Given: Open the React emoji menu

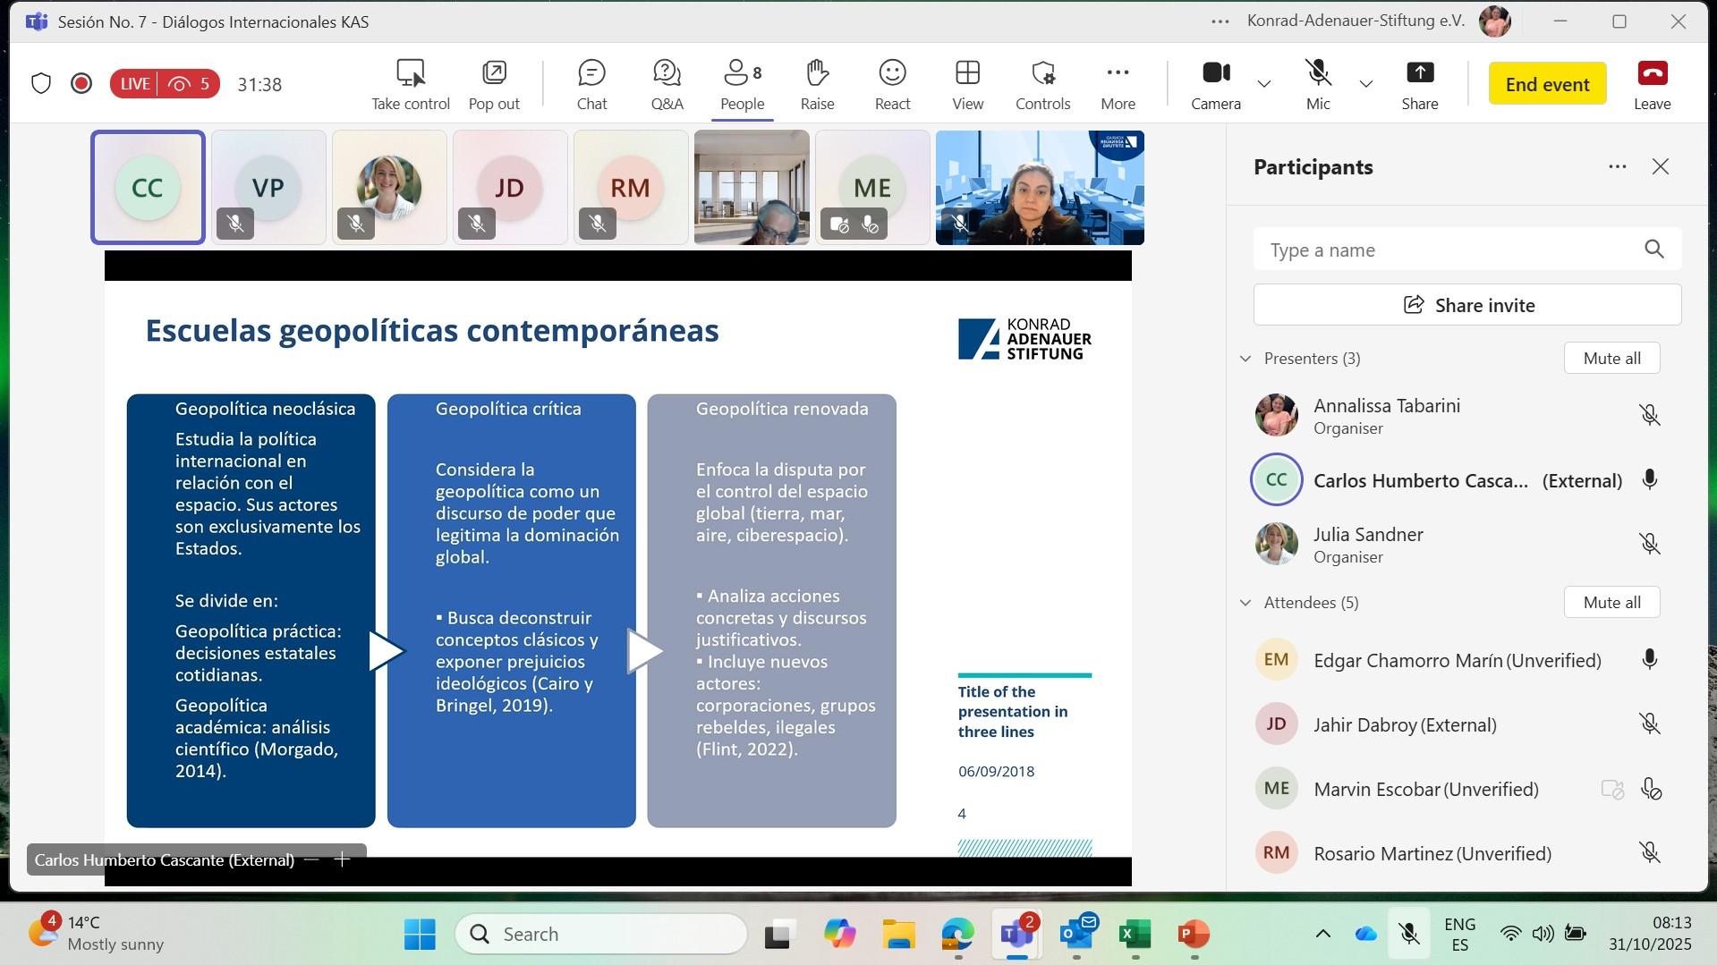Looking at the screenshot, I should [892, 84].
